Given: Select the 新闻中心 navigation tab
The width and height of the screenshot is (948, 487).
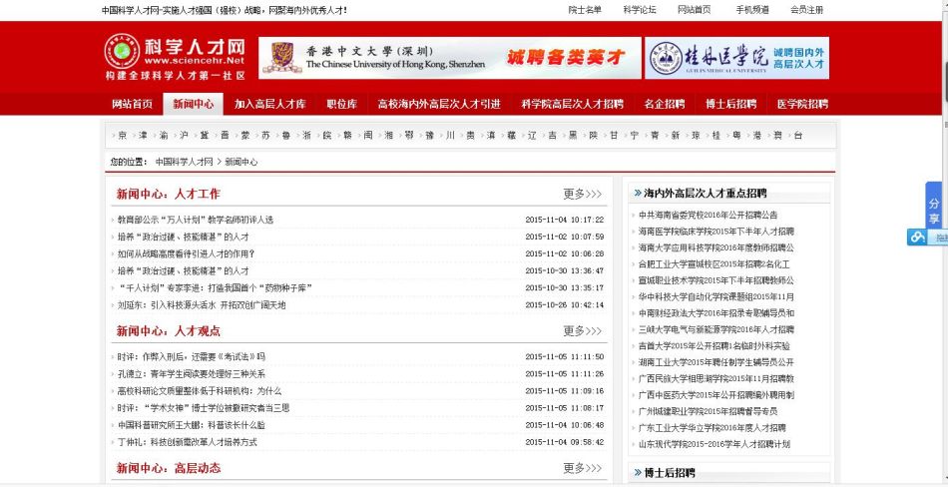Looking at the screenshot, I should tap(193, 104).
